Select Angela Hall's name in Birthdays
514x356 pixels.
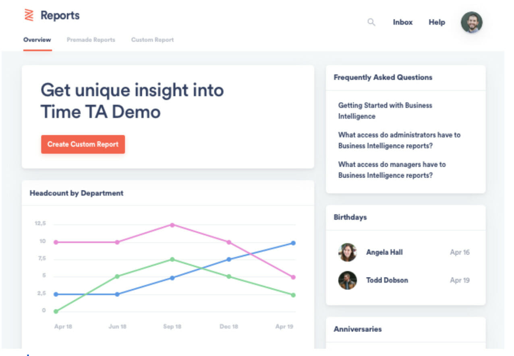[x=384, y=253]
